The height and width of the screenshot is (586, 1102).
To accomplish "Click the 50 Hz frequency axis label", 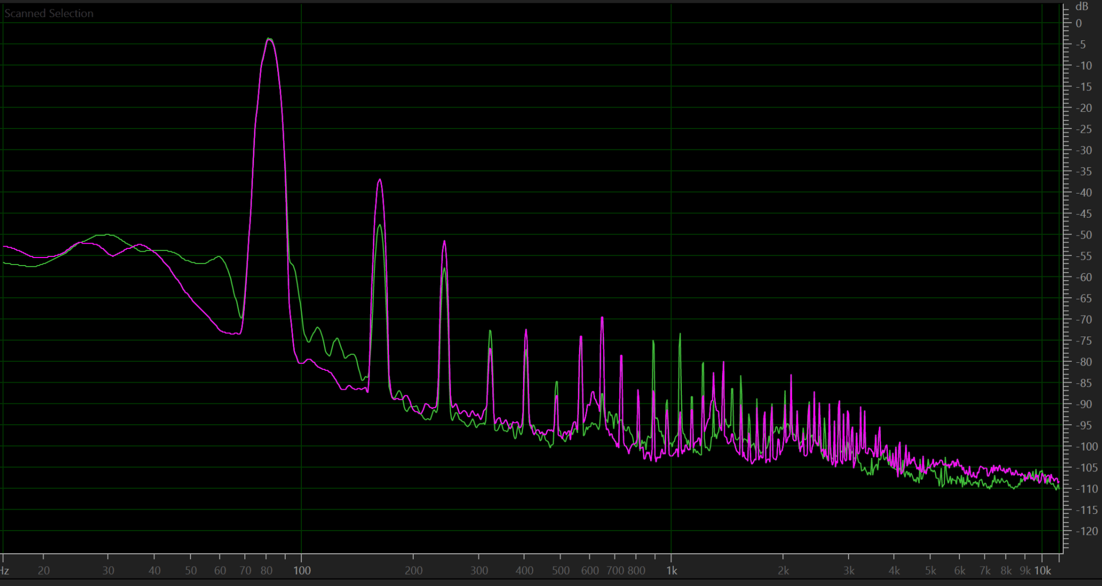I will pos(190,570).
